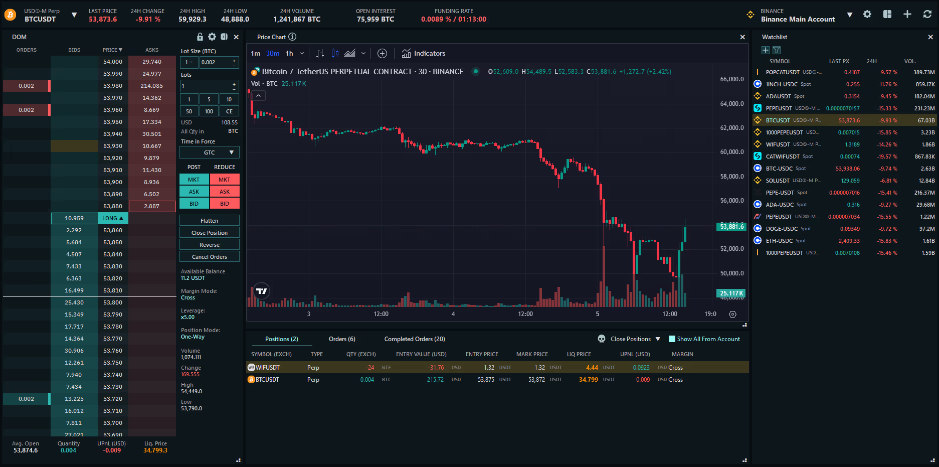Expand the chart timeframe dropdown chevron
The height and width of the screenshot is (467, 939).
coord(302,53)
